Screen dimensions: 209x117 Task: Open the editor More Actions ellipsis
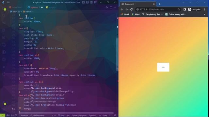115,7
